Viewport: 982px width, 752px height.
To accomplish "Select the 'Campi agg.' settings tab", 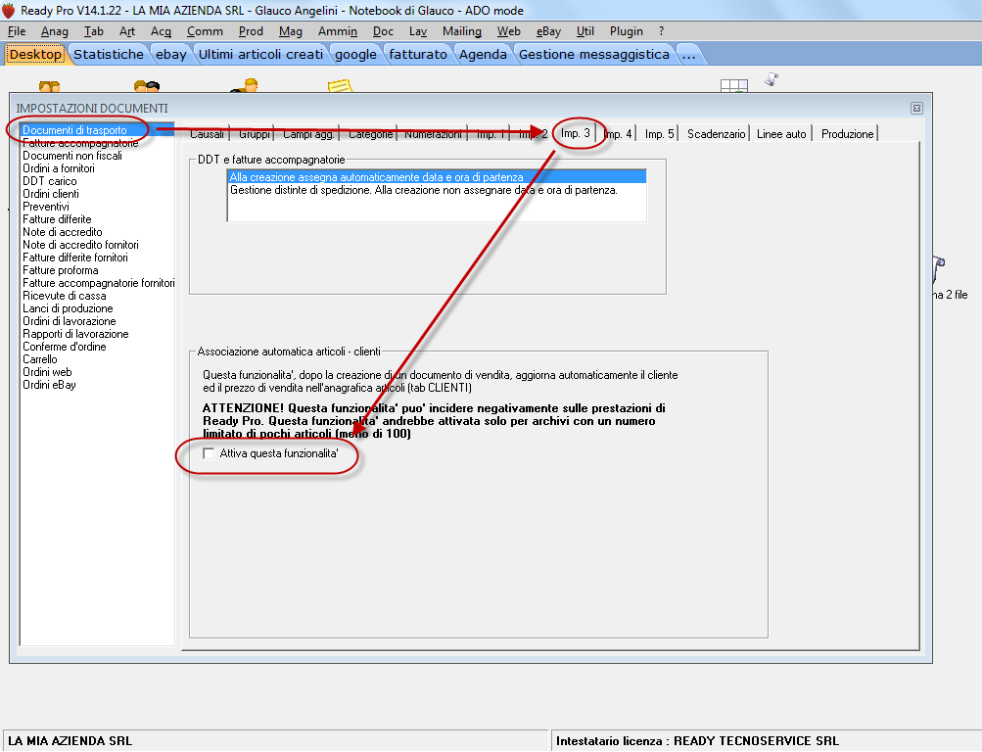I will click(308, 134).
